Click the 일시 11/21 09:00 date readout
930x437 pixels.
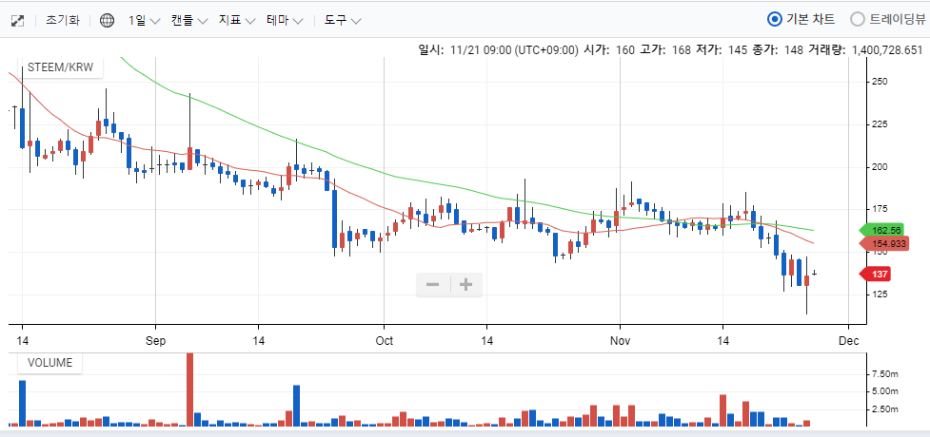tap(498, 50)
